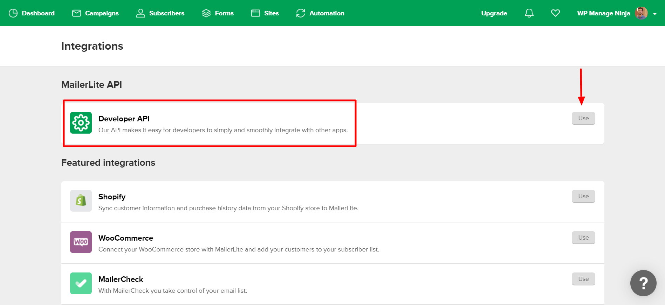The height and width of the screenshot is (305, 665).
Task: Click the heart icon in top bar
Action: [x=555, y=13]
